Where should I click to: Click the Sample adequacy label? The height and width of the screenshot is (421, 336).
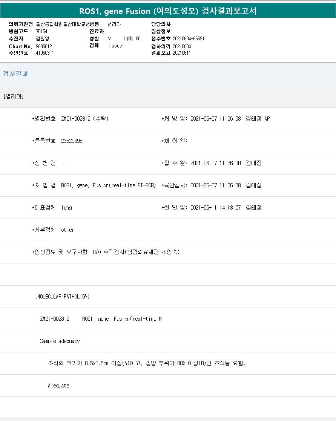[60, 341]
